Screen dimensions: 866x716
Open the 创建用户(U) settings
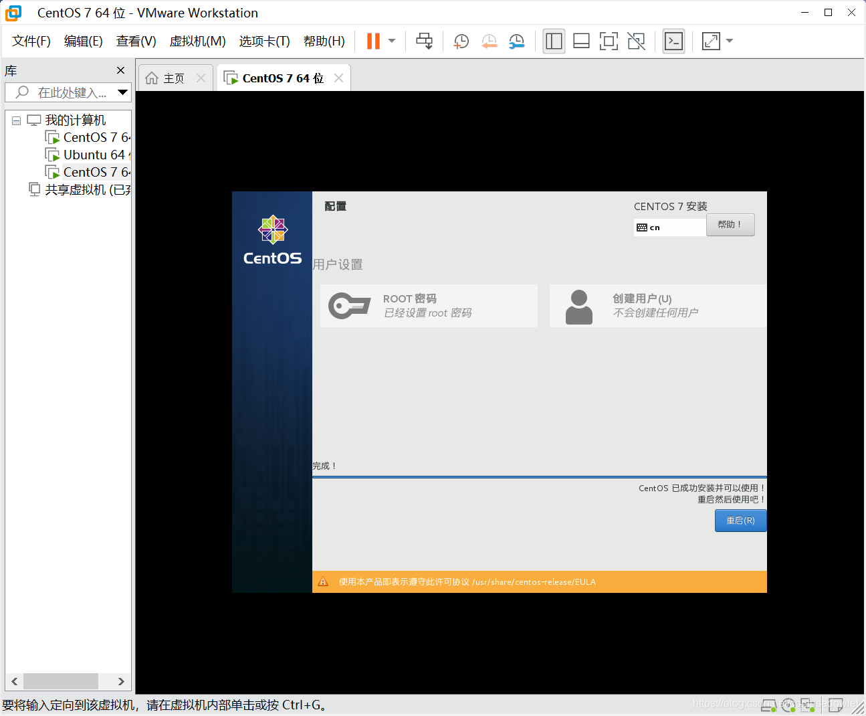(x=658, y=306)
